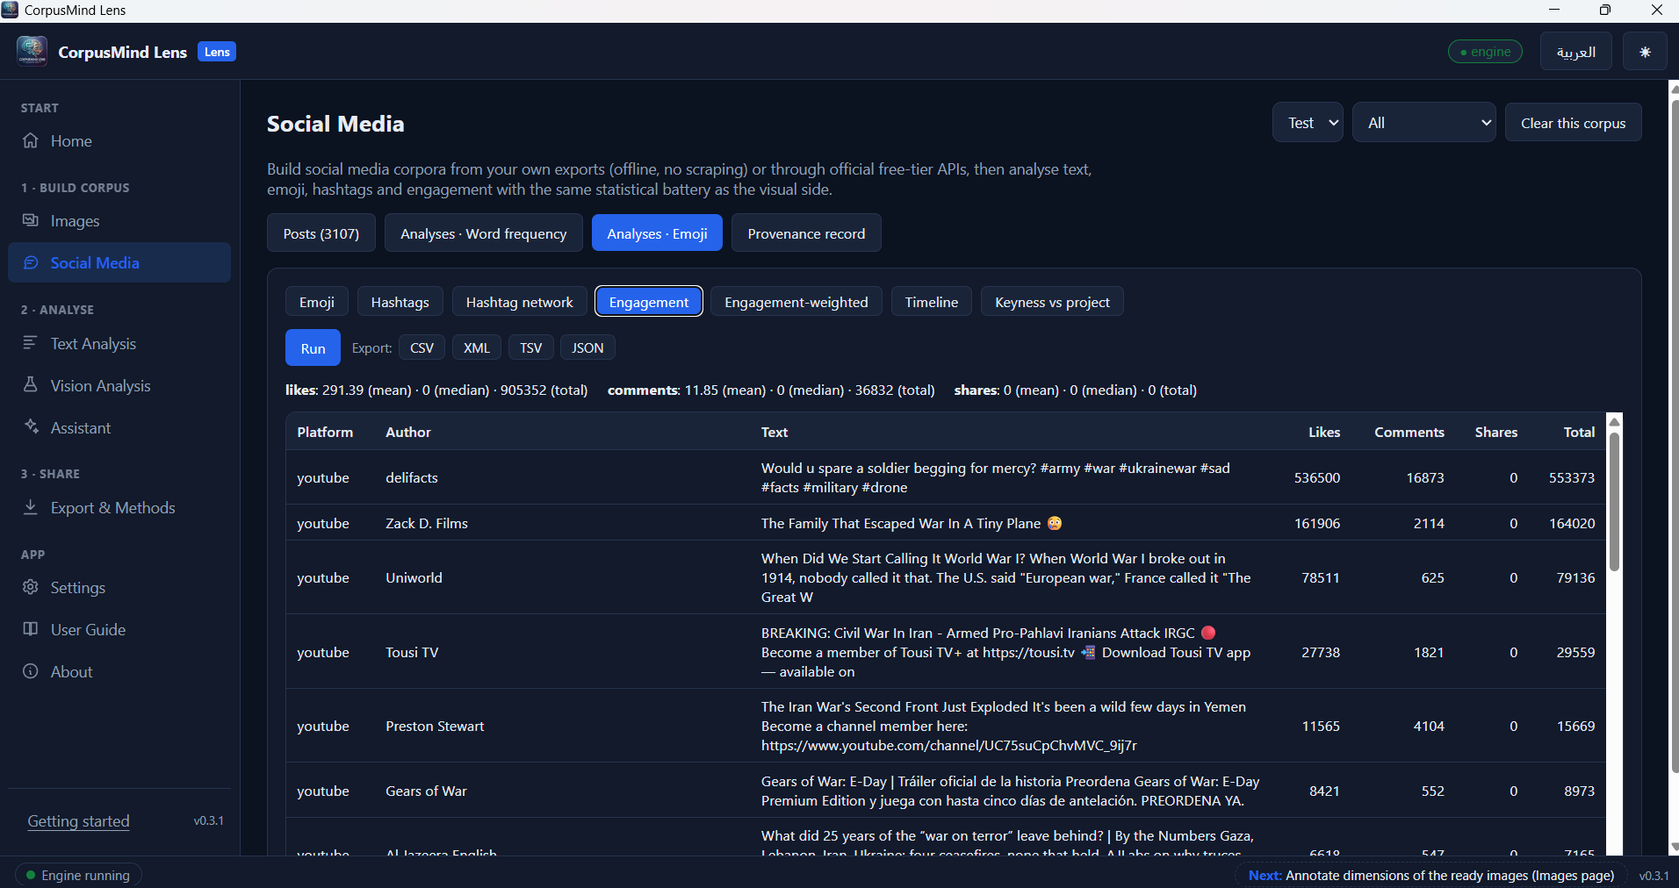Open the Posts (3107) tab

321,233
